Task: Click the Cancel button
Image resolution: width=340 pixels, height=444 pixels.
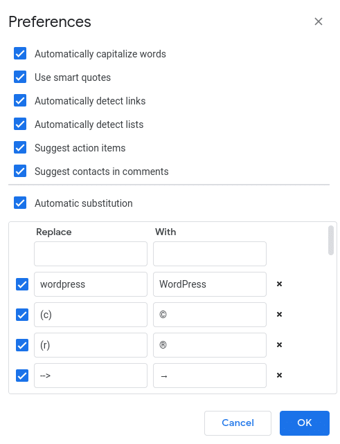Action: pos(238,423)
